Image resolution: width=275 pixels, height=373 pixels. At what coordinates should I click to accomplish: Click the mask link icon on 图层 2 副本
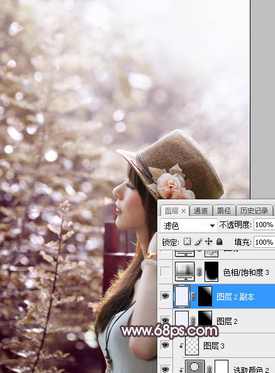click(193, 296)
